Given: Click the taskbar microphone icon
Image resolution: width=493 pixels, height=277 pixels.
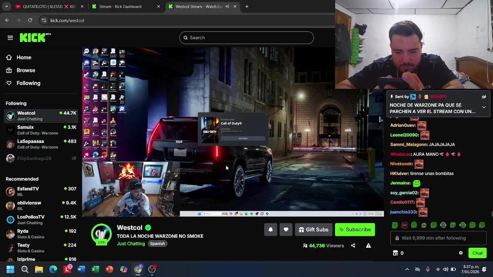Looking at the screenshot, I should (428, 269).
